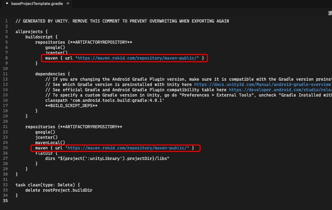Click line number 35 in the gutter
Viewport: 332px width, 210px height.
[x=5, y=201]
